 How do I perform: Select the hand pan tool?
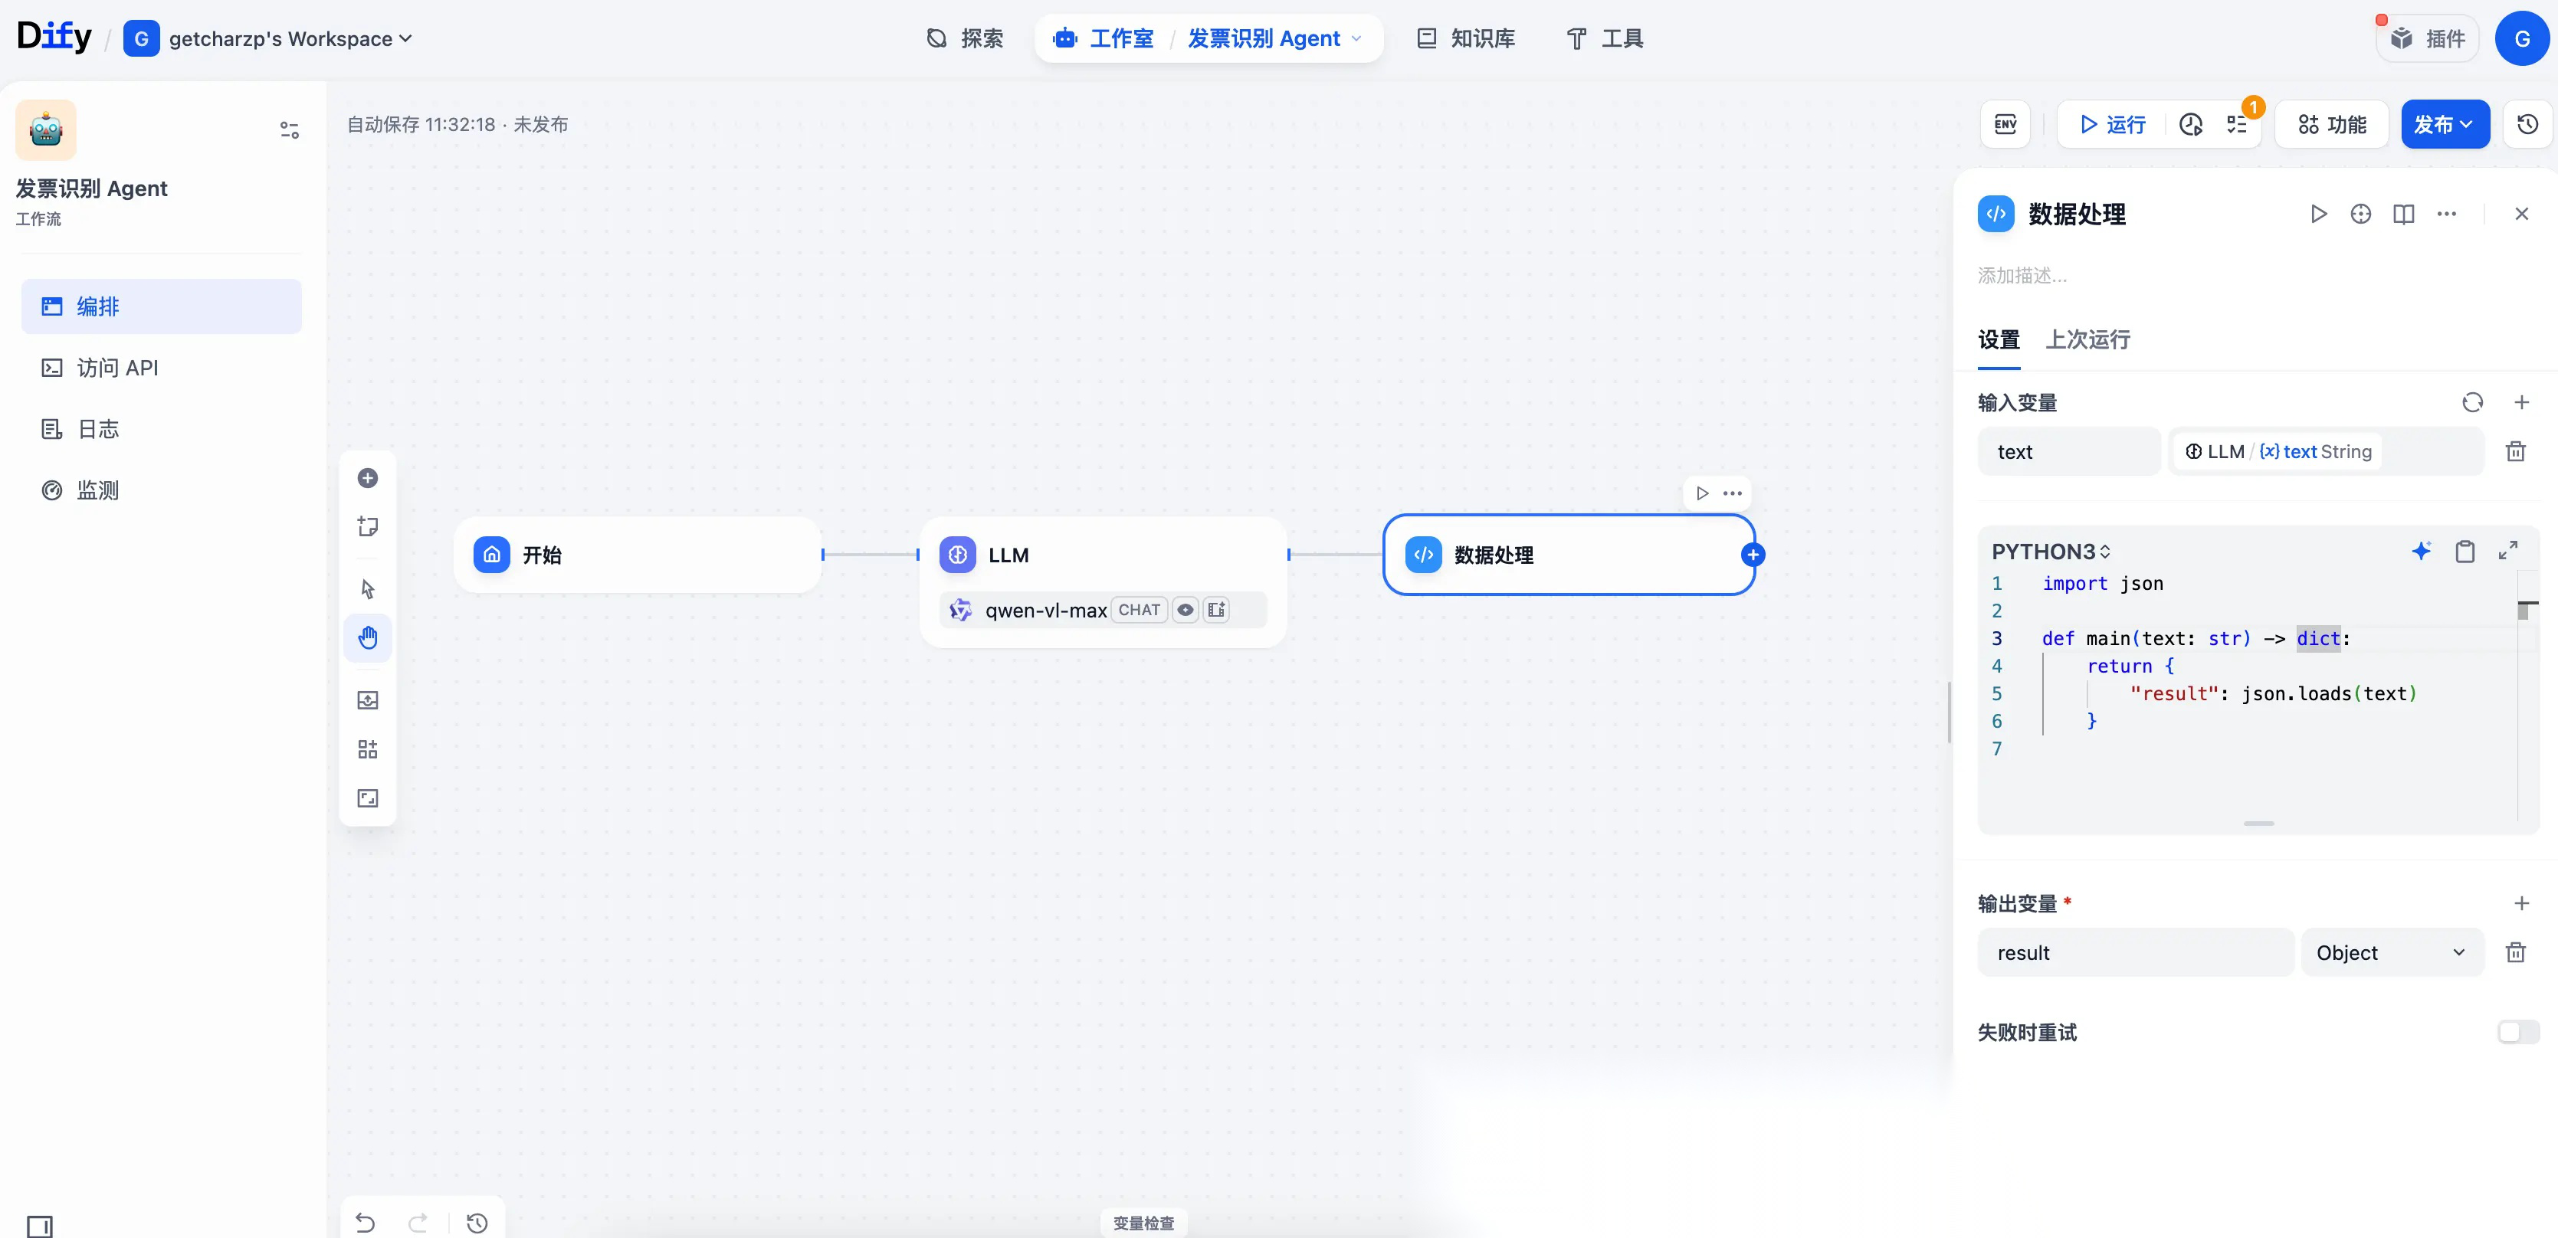[x=367, y=637]
